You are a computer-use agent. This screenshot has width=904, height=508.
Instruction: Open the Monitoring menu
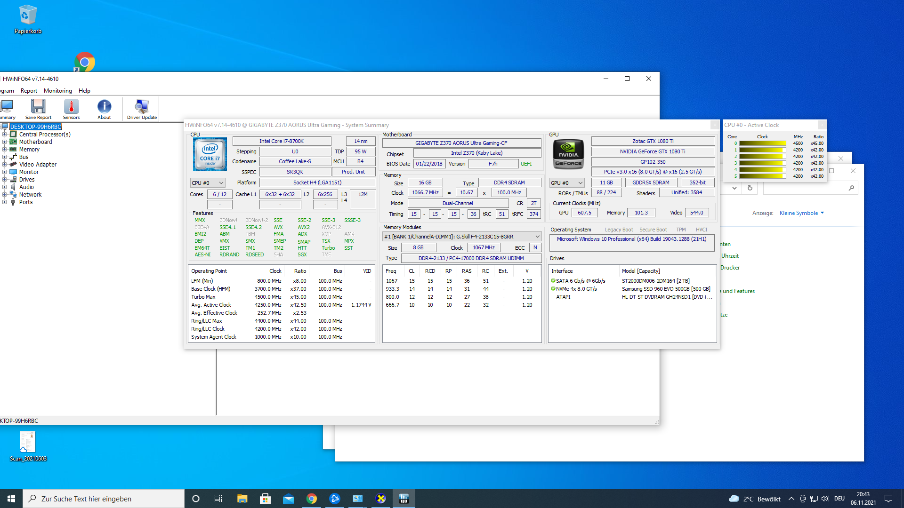(57, 90)
